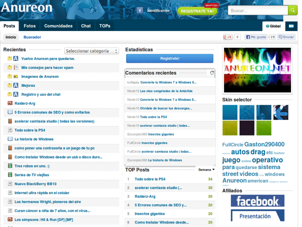
Task: Select the blue arrow skin swatch
Action: pyautogui.click(x=280, y=112)
